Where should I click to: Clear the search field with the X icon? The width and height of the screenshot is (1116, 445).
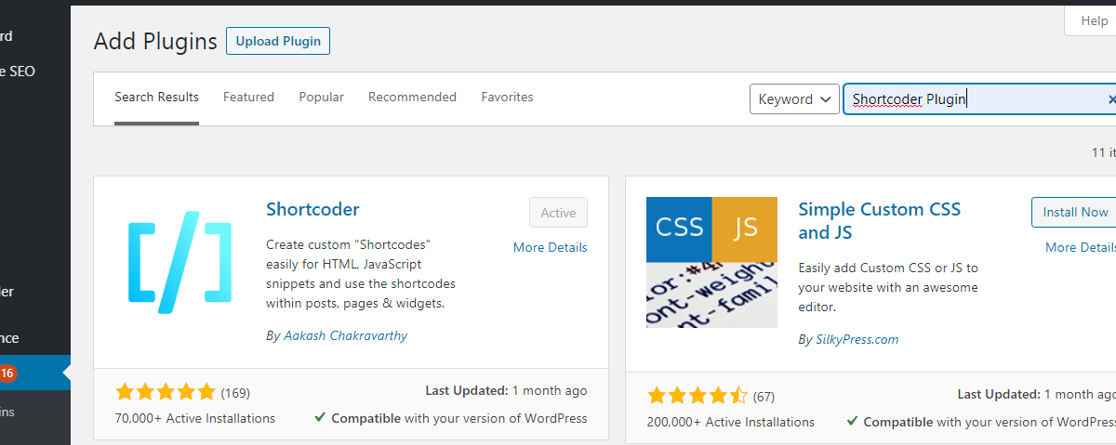point(1110,99)
